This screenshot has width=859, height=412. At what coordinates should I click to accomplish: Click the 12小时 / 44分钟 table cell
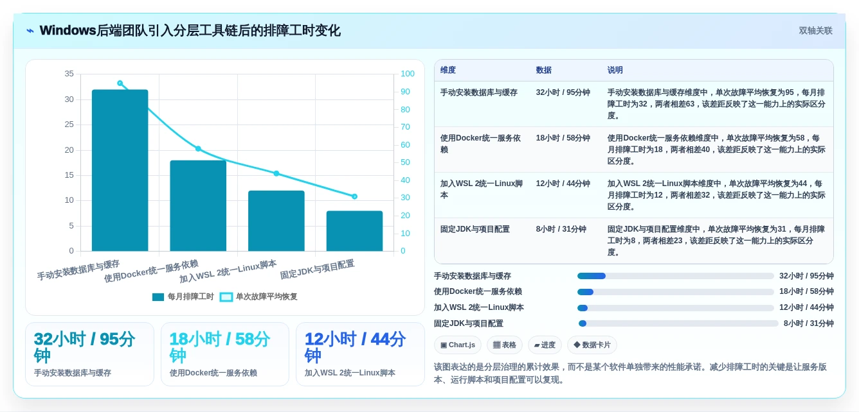[x=566, y=195]
